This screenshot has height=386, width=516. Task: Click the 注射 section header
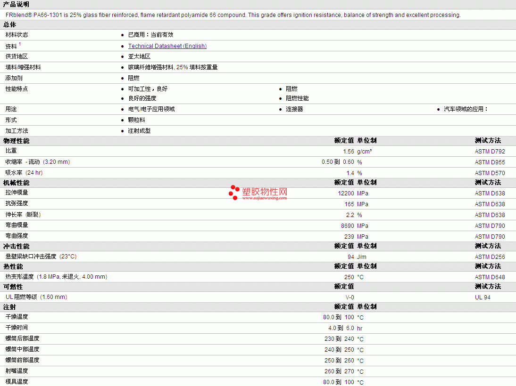[9, 307]
